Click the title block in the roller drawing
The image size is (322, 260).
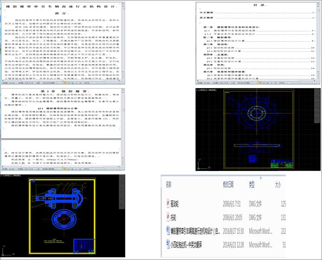tap(84, 246)
